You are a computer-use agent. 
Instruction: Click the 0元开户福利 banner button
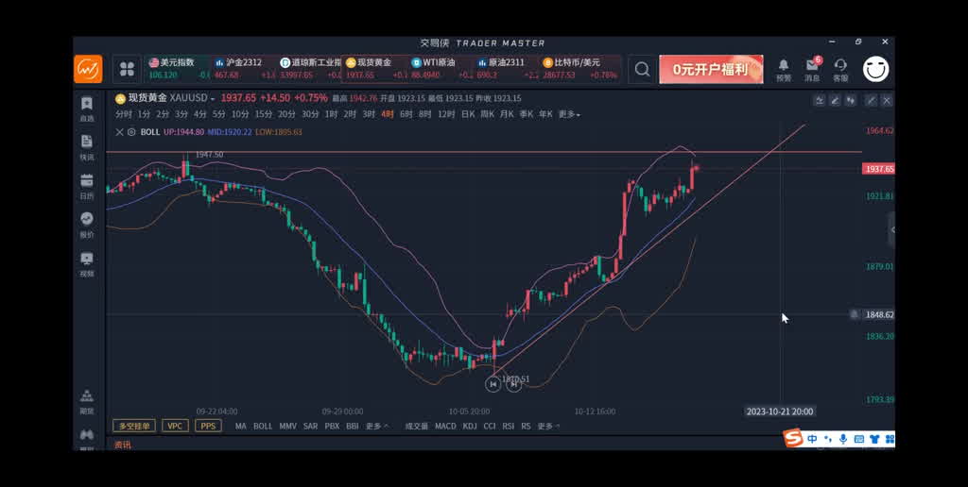pos(711,69)
